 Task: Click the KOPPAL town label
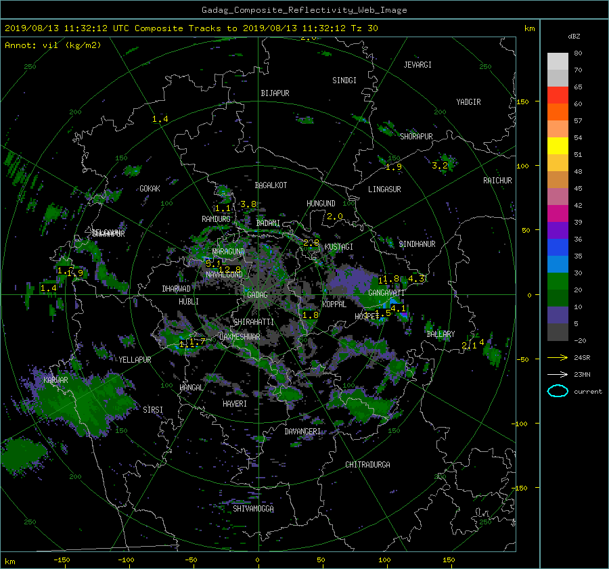pos(334,304)
